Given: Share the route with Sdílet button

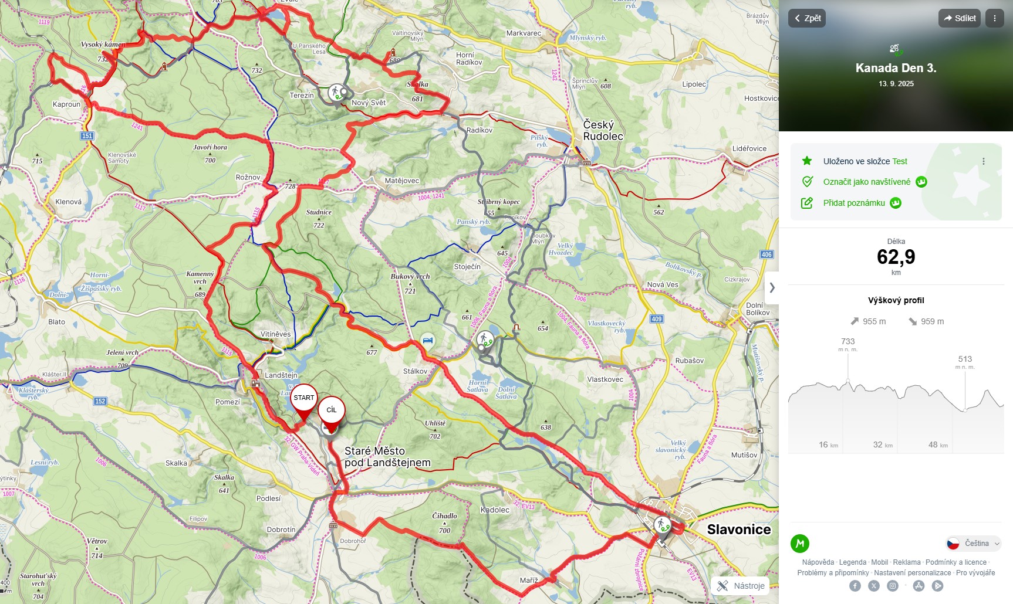Looking at the screenshot, I should click(960, 18).
